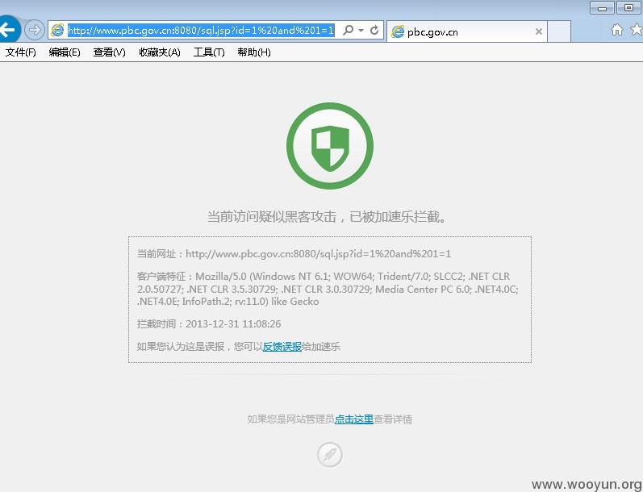This screenshot has height=492, width=643.
Task: Open the 收藏夹(A) menu
Action: coord(160,52)
